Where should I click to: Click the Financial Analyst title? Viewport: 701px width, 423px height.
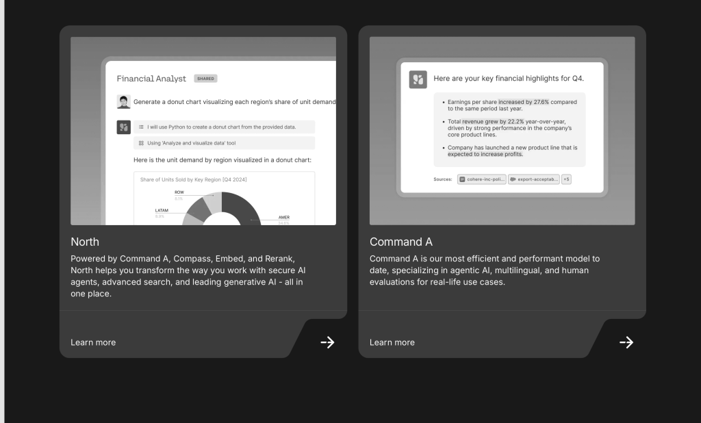151,79
